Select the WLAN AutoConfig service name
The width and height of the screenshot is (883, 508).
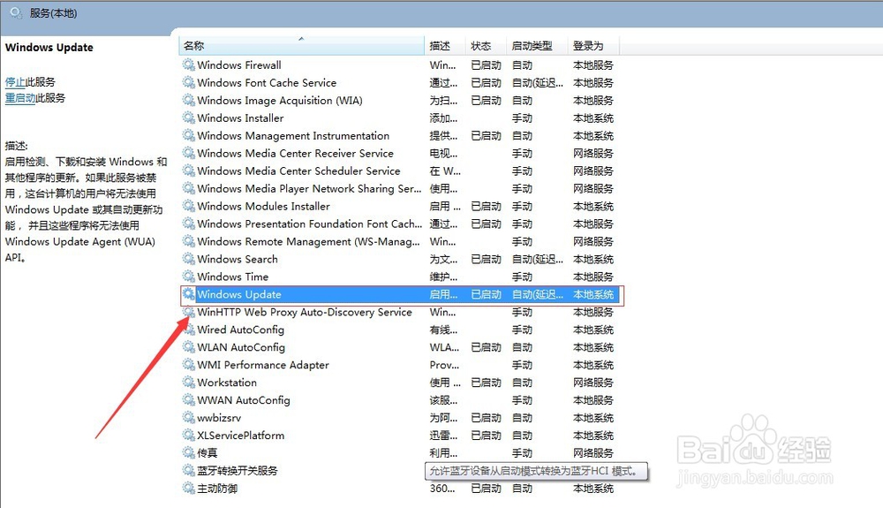point(241,347)
